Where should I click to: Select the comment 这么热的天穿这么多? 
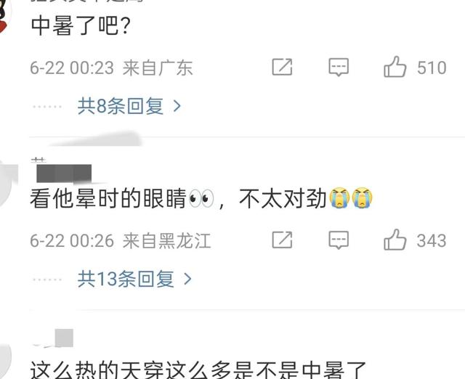point(198,370)
